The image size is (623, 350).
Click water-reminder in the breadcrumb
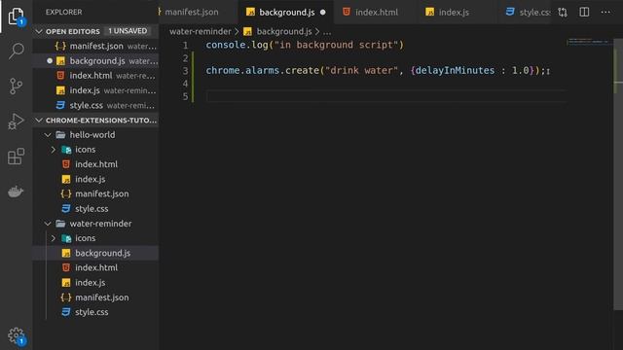(x=201, y=31)
